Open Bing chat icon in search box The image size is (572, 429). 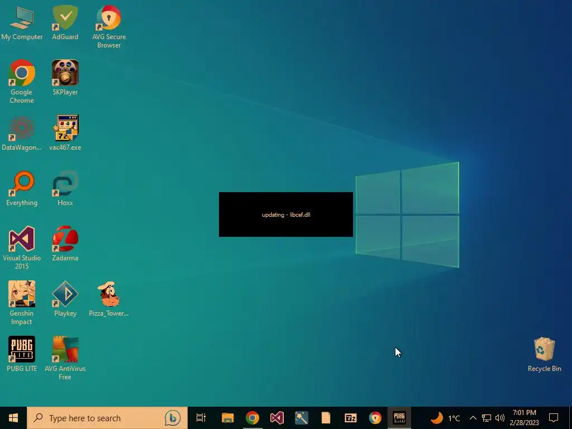click(x=173, y=418)
